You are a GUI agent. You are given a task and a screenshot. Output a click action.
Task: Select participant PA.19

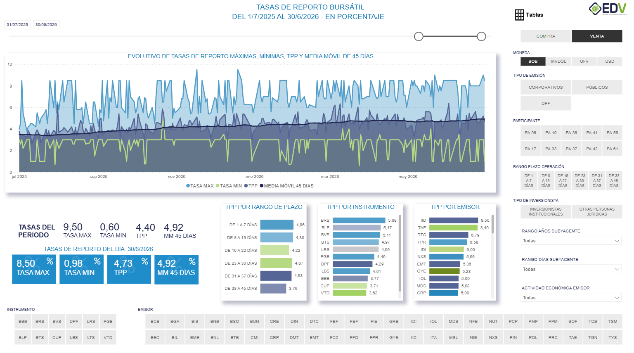point(551,133)
